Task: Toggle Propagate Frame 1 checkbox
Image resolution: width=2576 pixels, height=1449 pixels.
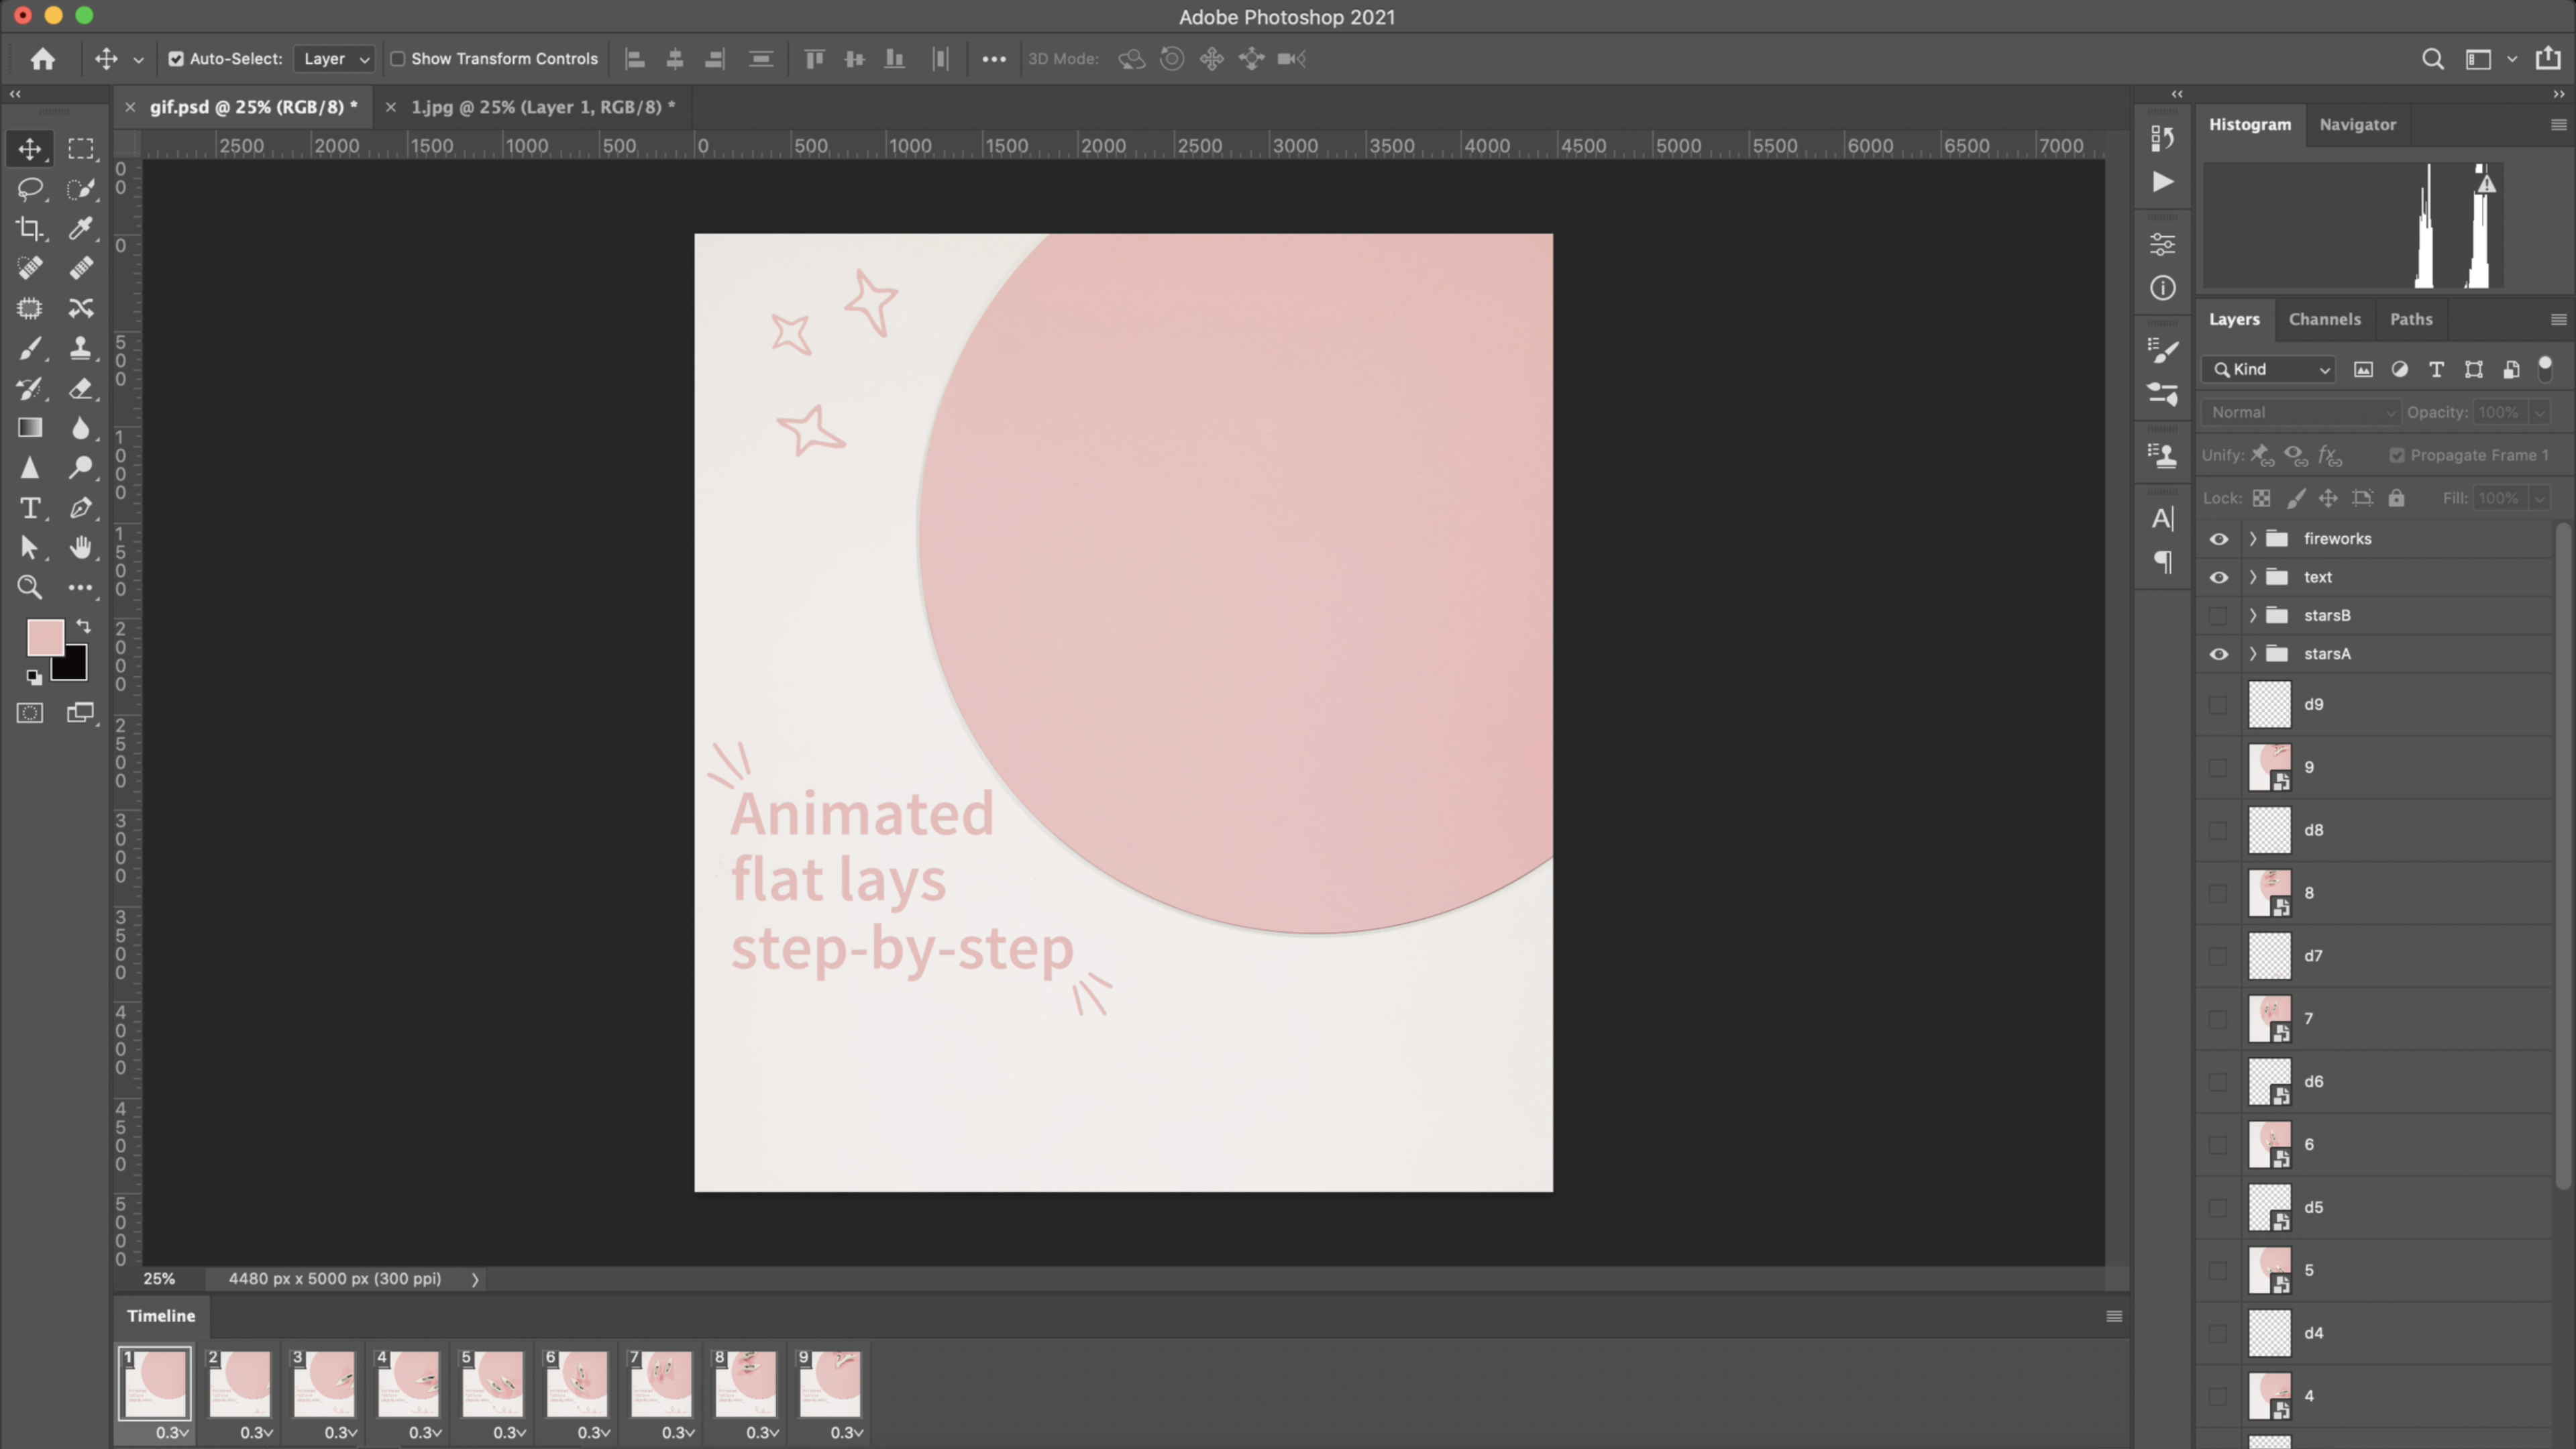Action: coord(2397,455)
